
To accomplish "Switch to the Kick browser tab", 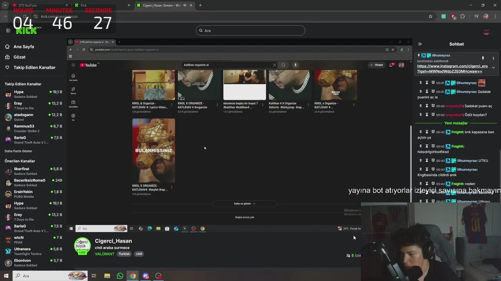I will [102, 5].
